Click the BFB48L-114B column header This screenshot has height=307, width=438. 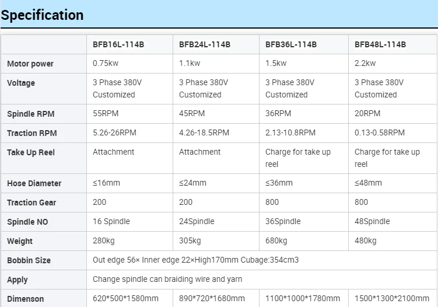click(380, 44)
